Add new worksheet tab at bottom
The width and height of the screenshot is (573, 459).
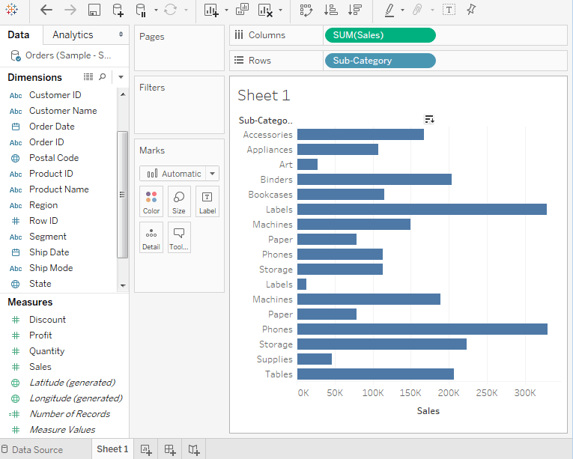(x=146, y=449)
